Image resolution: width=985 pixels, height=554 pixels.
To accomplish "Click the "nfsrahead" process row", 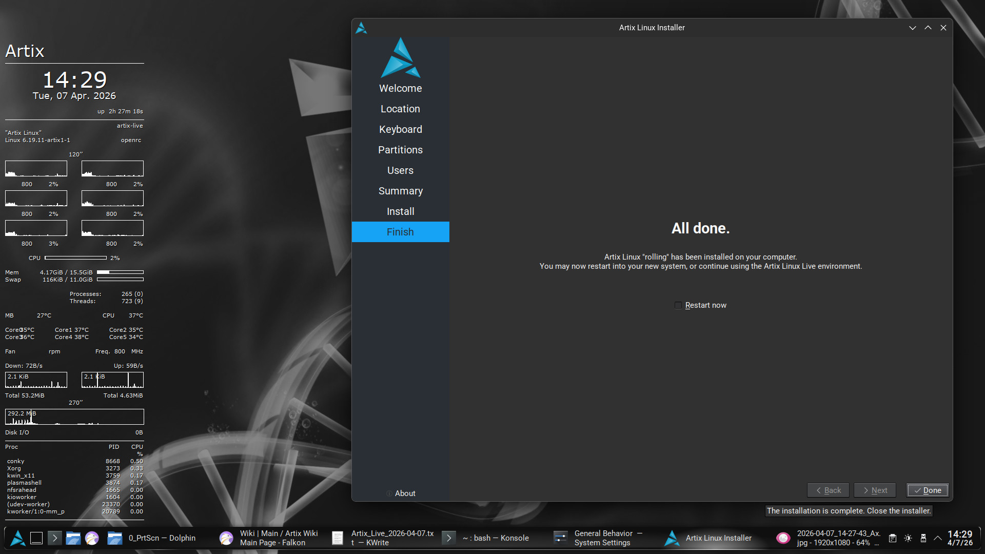I will tap(75, 490).
